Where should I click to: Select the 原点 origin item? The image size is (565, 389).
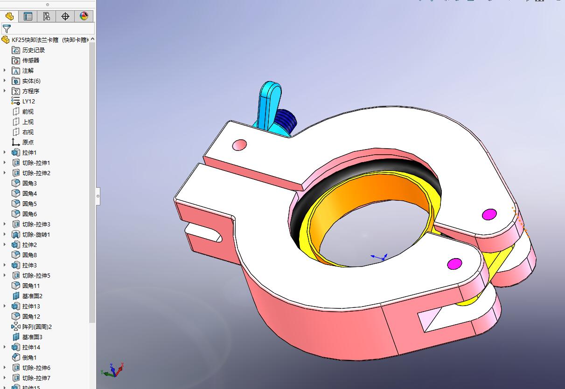23,142
